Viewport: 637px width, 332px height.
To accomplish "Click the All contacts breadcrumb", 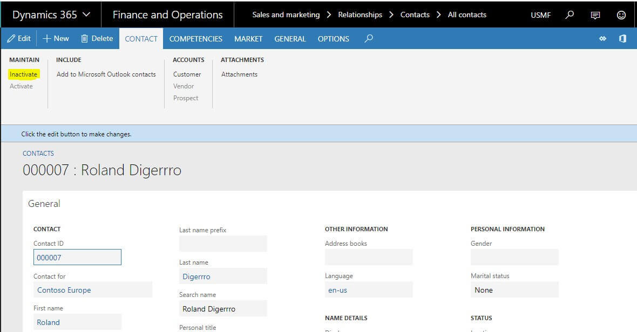I will 467,15.
